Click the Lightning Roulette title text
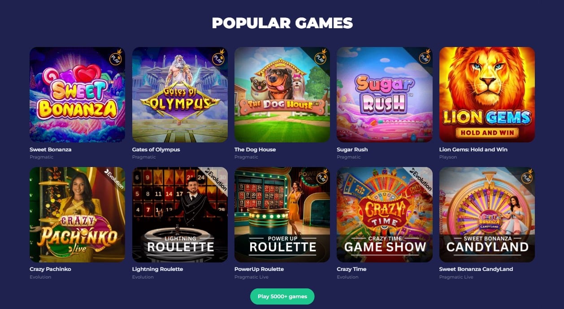Image resolution: width=564 pixels, height=309 pixels. (157, 269)
